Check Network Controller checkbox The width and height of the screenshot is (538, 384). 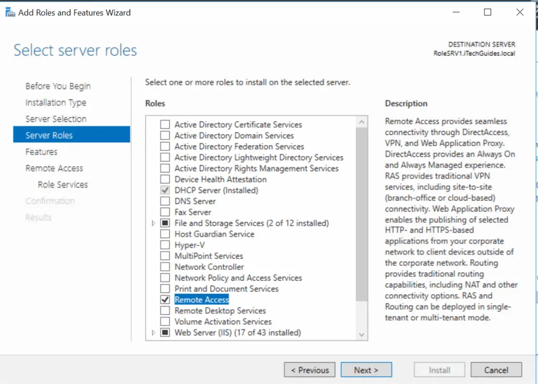[x=165, y=267]
